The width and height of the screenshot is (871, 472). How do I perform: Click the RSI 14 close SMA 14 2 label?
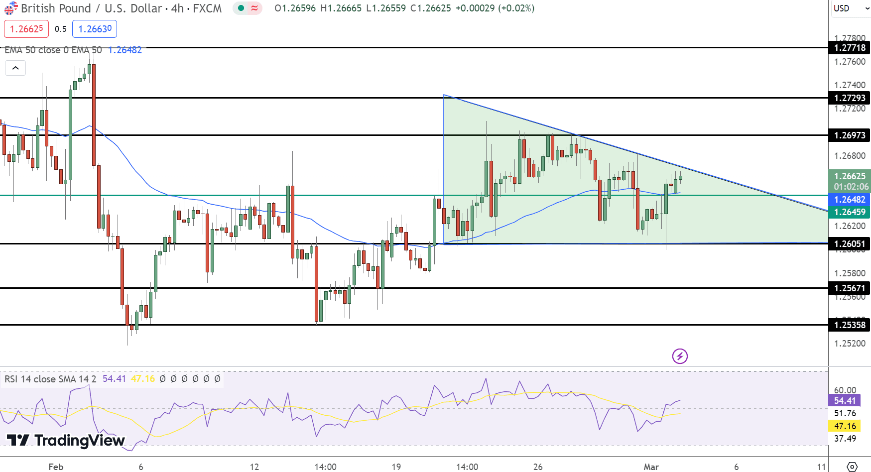50,379
